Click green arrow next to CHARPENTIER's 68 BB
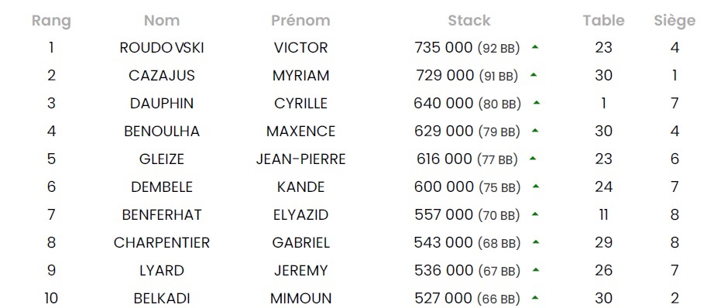 pyautogui.click(x=536, y=241)
